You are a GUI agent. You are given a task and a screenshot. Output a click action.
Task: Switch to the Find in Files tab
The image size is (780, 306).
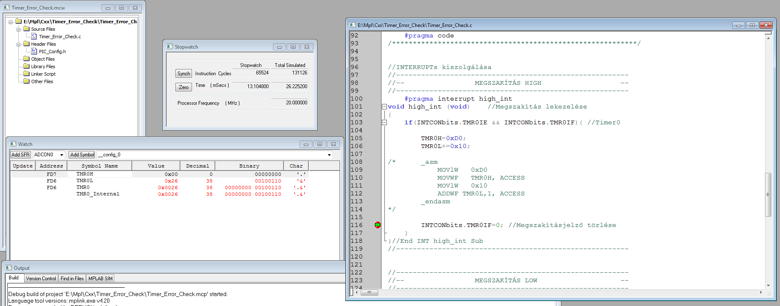click(72, 279)
